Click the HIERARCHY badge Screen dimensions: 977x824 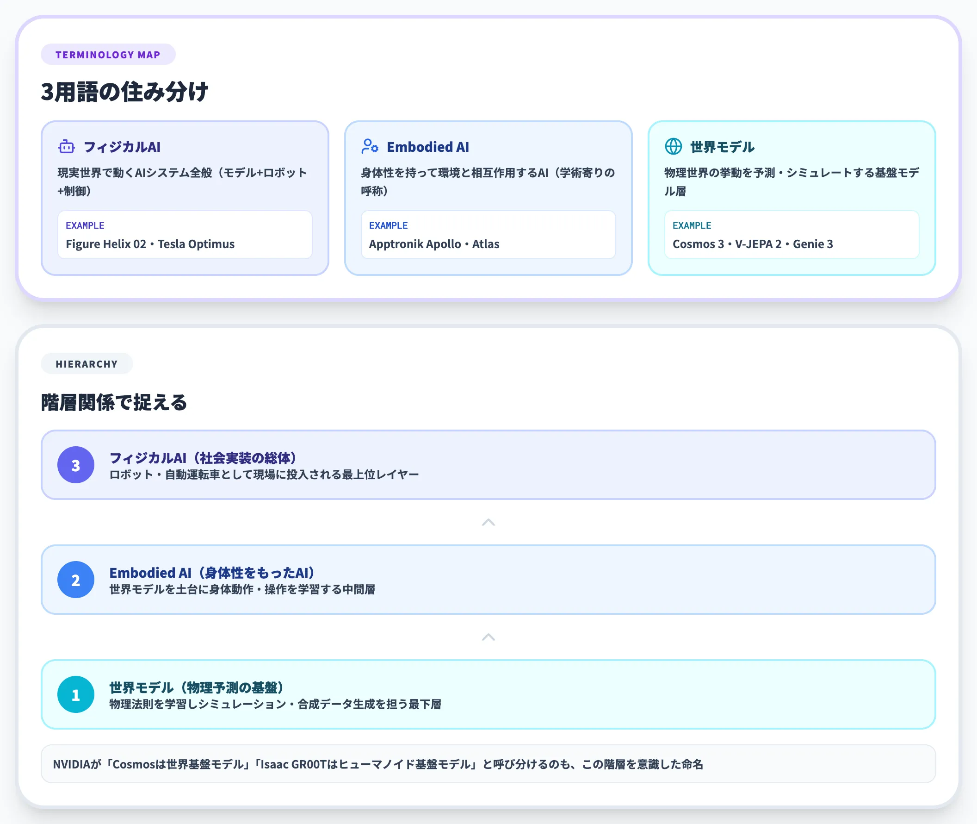[87, 364]
